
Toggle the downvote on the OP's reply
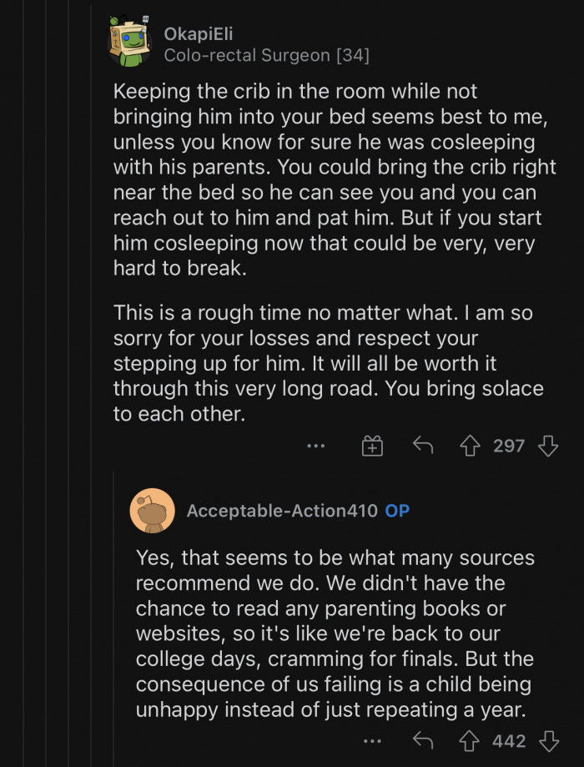[548, 741]
